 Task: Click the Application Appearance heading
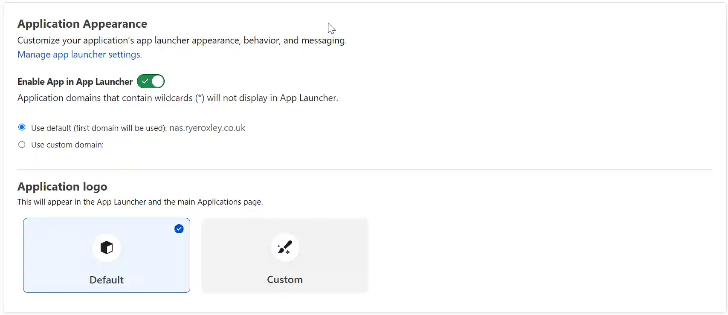click(82, 24)
